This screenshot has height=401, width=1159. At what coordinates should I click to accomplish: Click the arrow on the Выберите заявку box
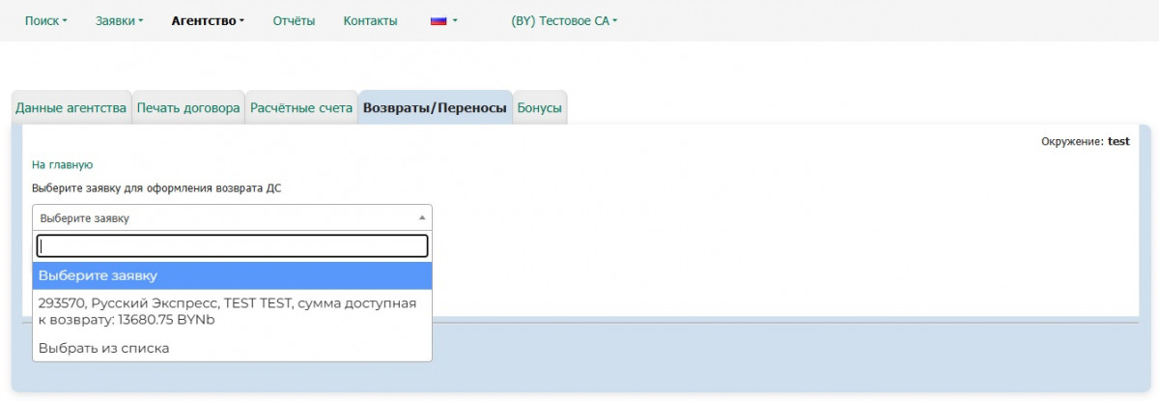(x=421, y=218)
